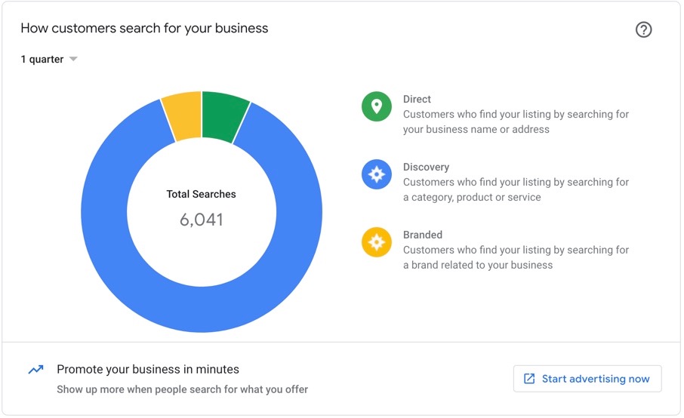The image size is (684, 418).
Task: Click 'Show up more when people search' text
Action: point(183,389)
